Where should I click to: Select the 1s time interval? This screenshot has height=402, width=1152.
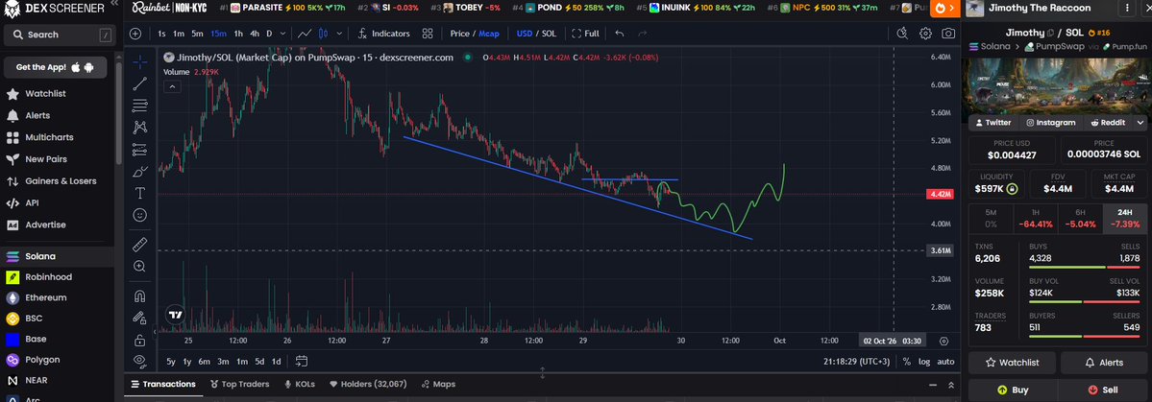tap(161, 34)
